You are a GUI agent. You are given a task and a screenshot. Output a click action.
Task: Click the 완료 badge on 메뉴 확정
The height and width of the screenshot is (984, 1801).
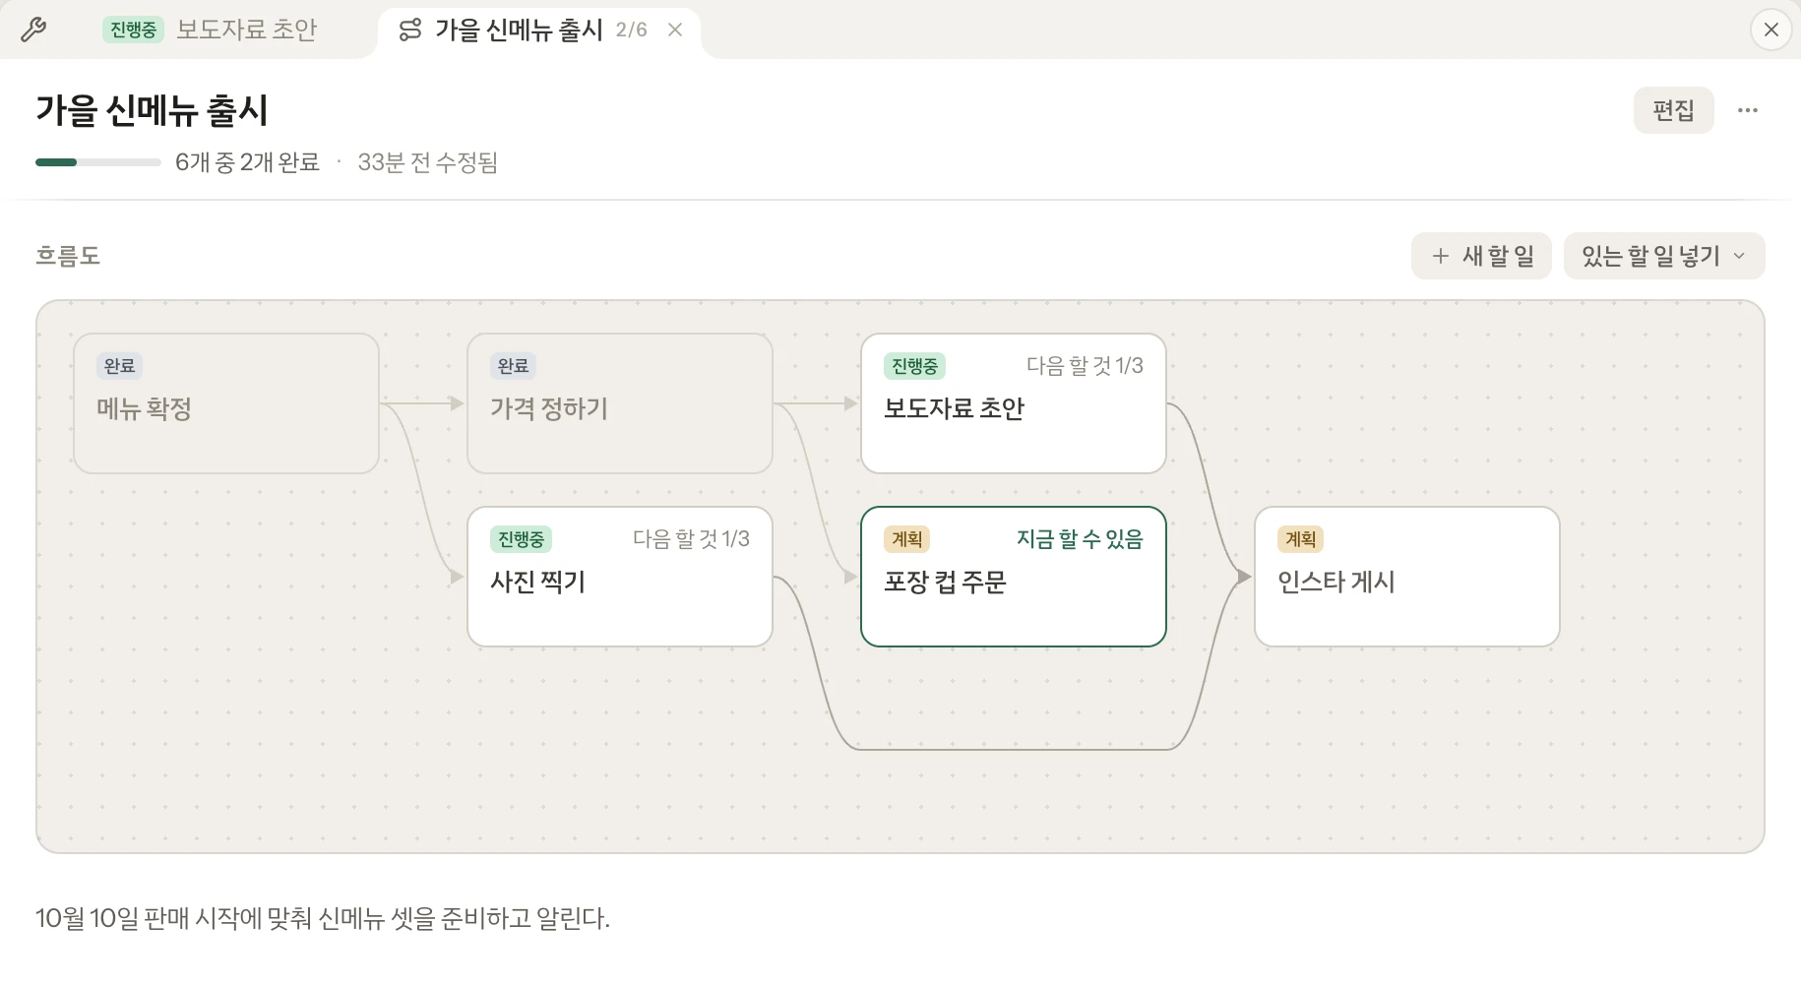click(120, 366)
